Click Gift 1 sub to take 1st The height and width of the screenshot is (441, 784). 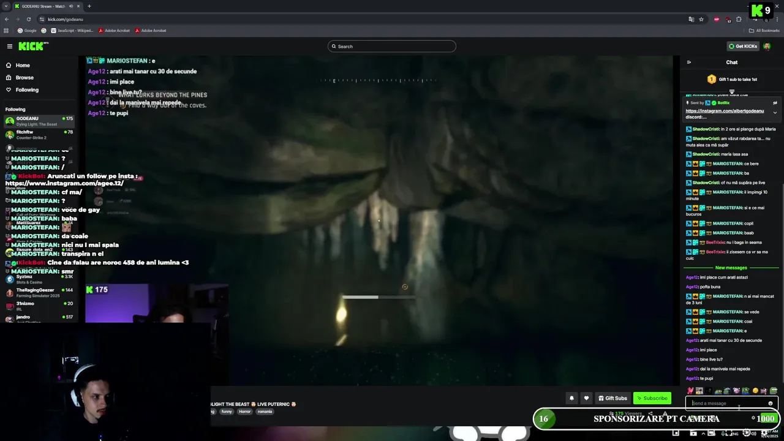coord(732,80)
